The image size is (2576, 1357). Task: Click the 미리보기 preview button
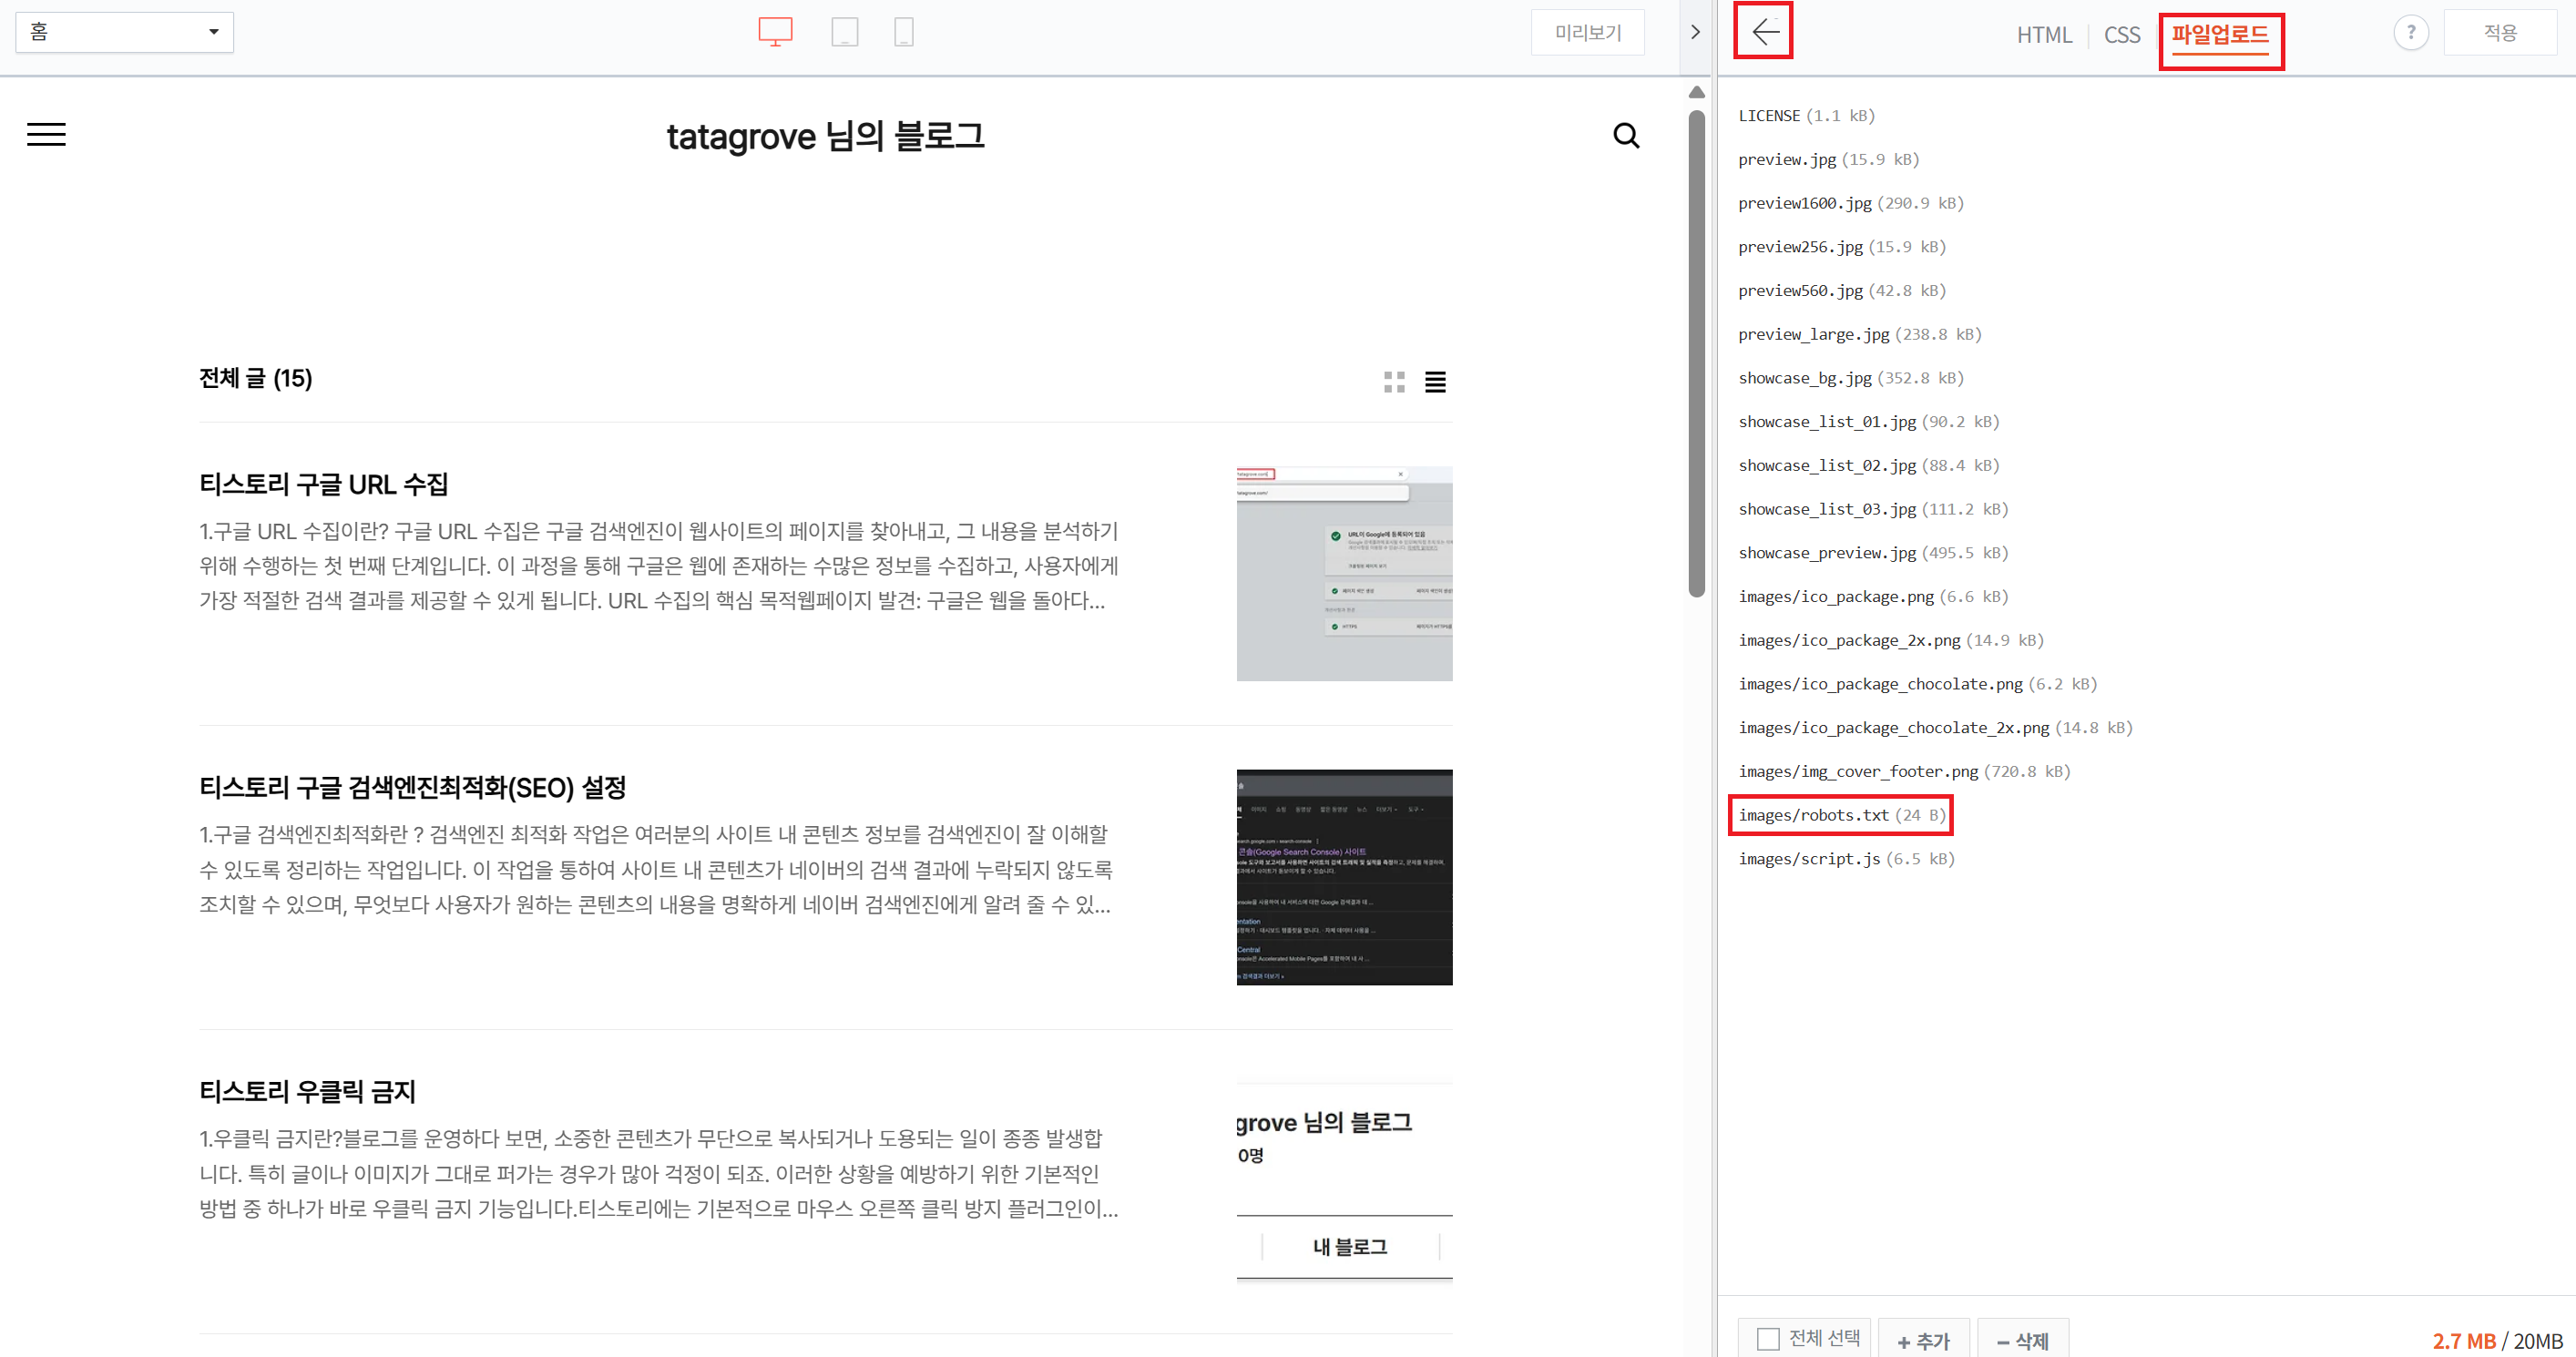tap(1588, 31)
